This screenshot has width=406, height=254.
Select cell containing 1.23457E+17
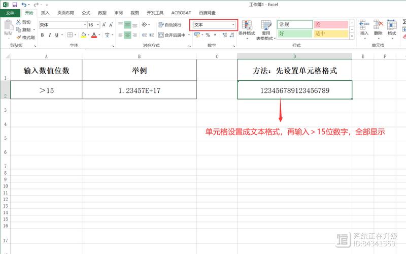click(139, 90)
